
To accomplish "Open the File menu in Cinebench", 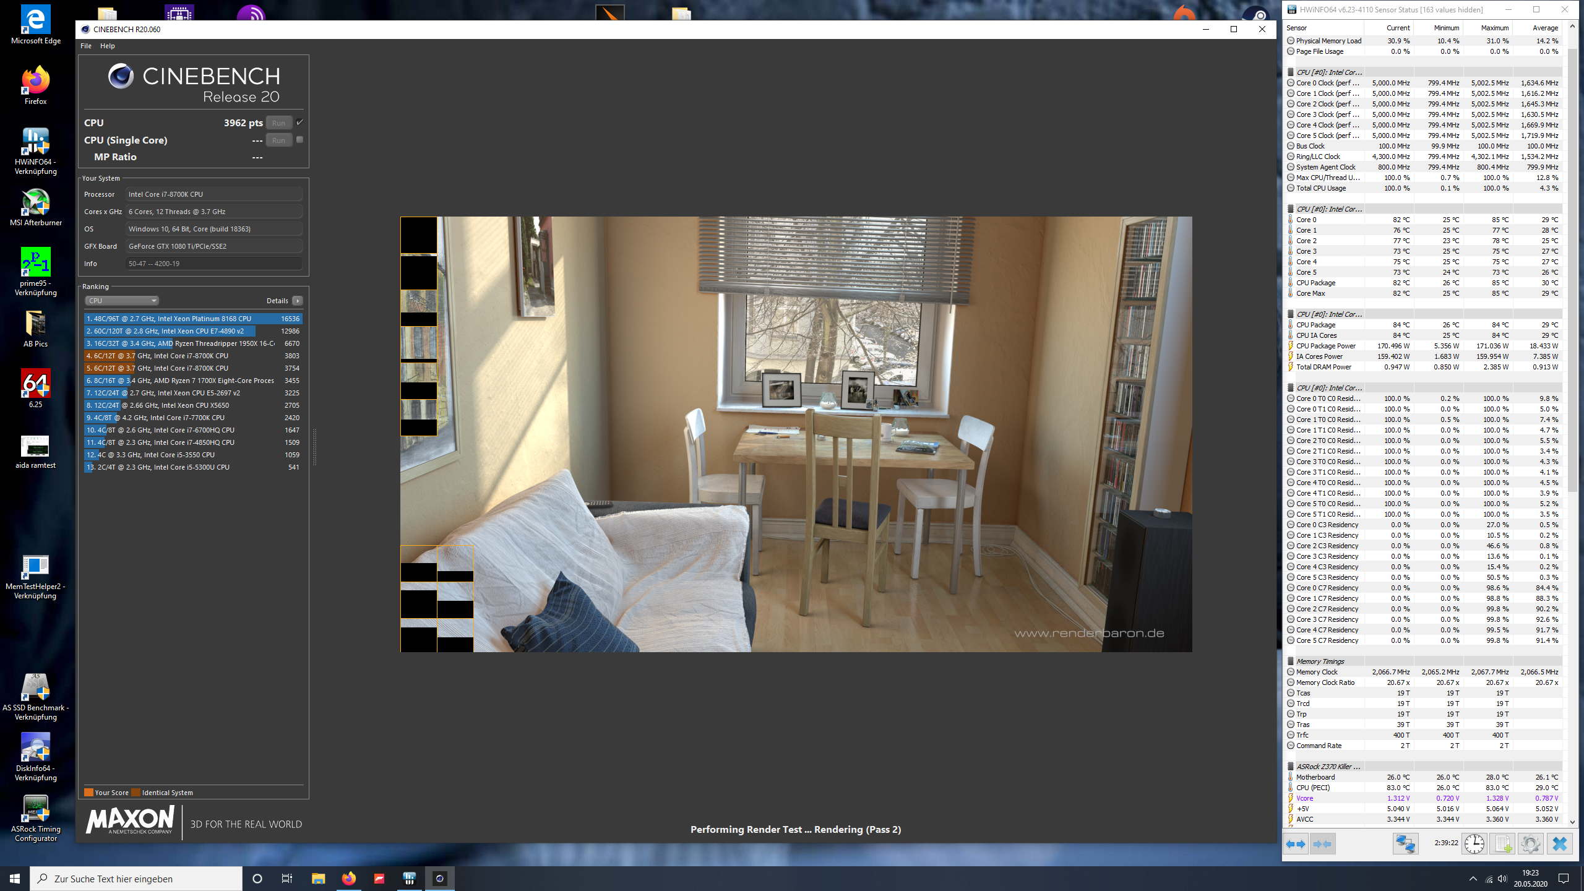I will (x=85, y=45).
